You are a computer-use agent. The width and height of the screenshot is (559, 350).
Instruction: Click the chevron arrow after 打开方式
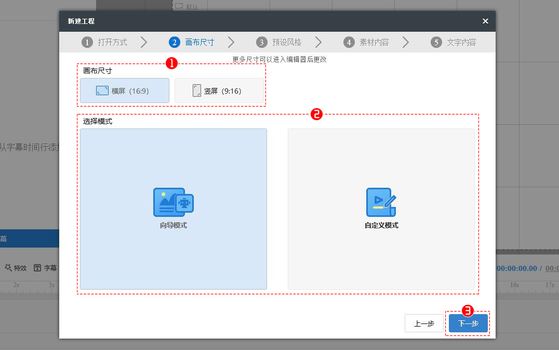click(x=144, y=43)
